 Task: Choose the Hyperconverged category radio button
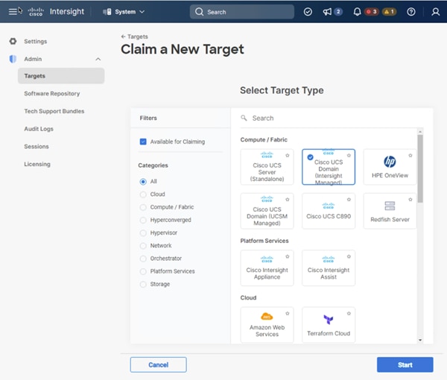143,220
